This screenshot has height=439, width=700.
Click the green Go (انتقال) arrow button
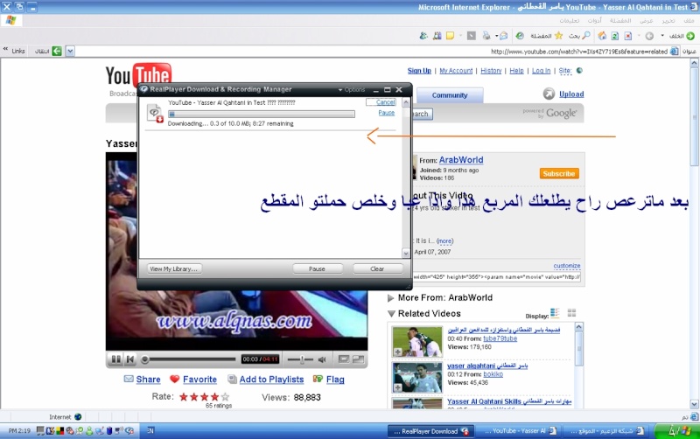[57, 51]
